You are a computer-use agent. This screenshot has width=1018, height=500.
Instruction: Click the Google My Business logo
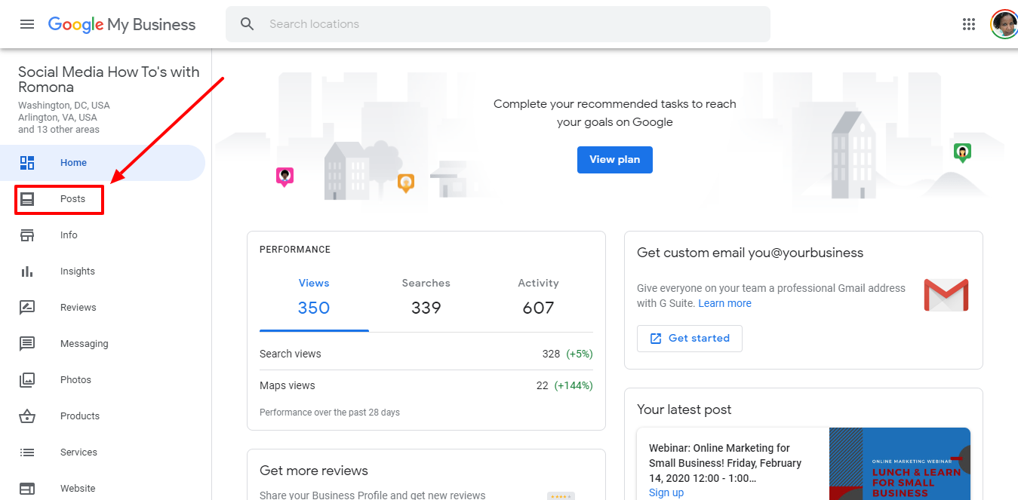(x=121, y=25)
